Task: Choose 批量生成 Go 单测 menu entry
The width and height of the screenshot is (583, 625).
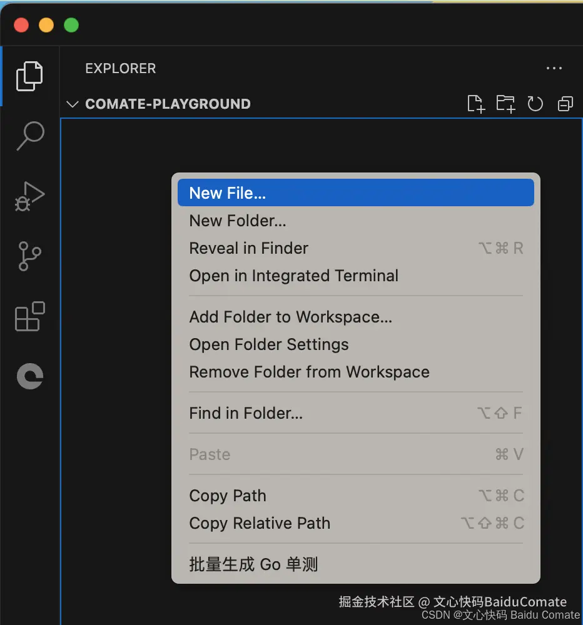Action: (x=355, y=564)
